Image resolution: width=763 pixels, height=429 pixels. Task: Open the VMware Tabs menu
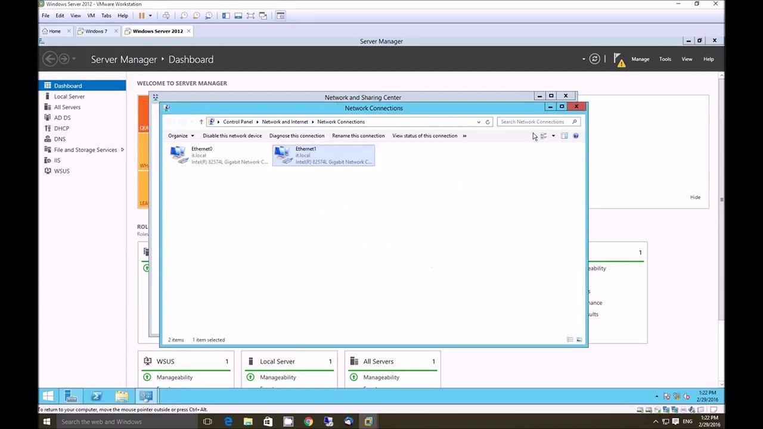106,15
